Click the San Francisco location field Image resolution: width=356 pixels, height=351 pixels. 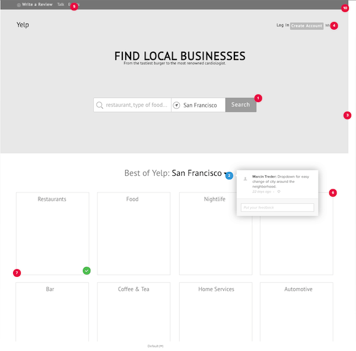[198, 105]
